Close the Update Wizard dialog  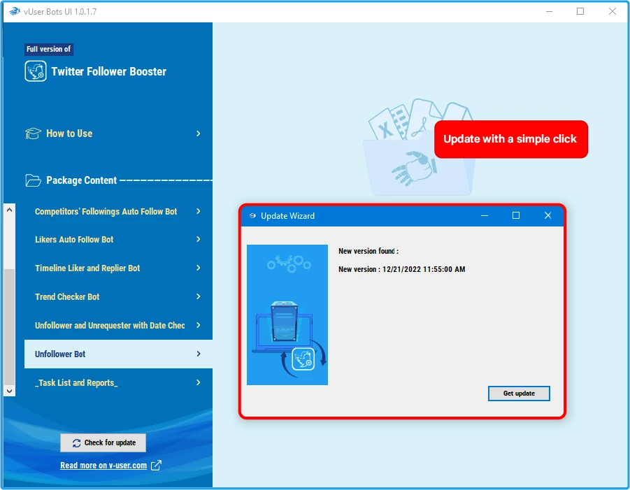(x=547, y=216)
